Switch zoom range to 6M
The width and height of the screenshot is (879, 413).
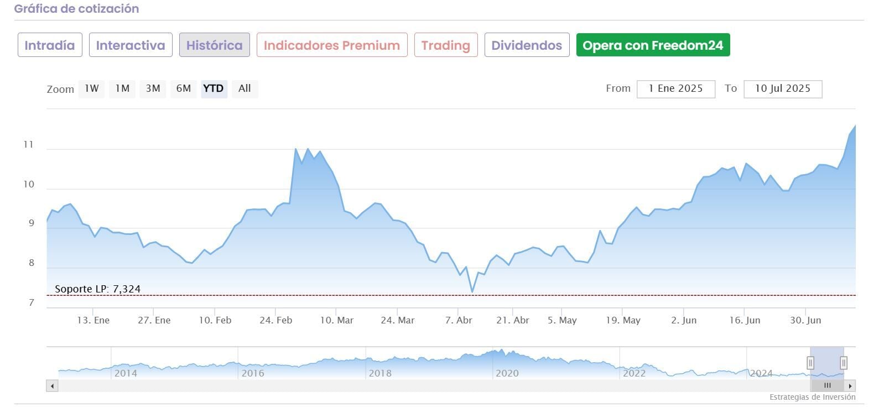tap(184, 88)
